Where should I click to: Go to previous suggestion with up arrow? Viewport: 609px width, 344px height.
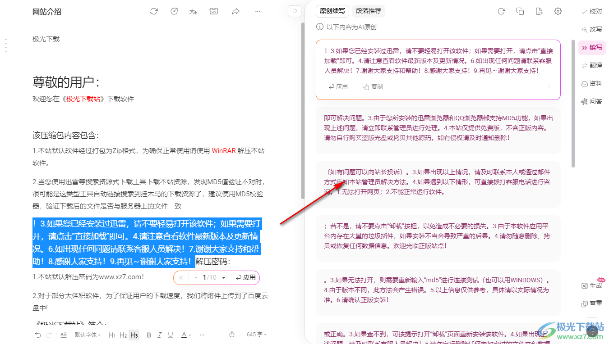pos(196,278)
